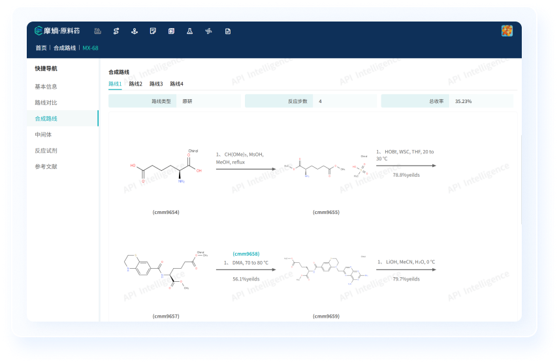Click the cmm9655 diester structure image

point(314,168)
